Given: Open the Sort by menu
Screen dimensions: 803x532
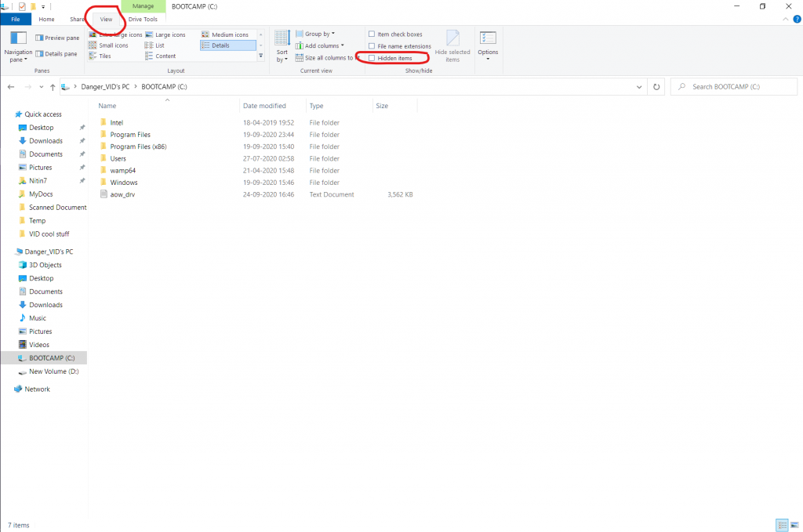Looking at the screenshot, I should pyautogui.click(x=282, y=46).
